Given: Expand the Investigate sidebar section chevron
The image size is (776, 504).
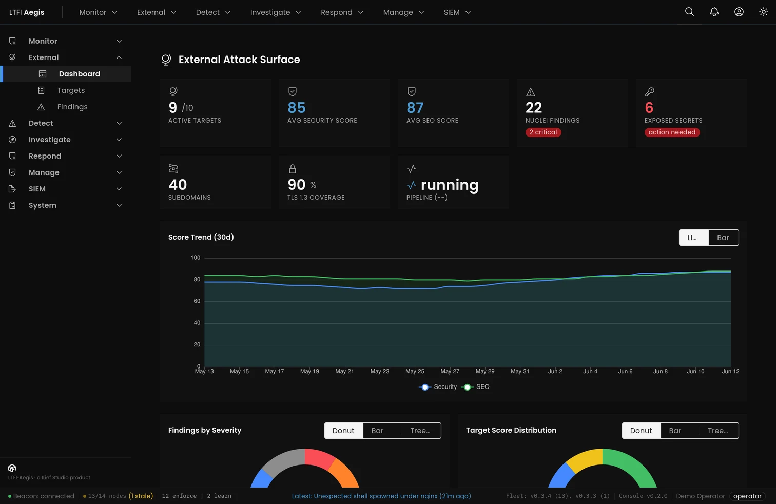Looking at the screenshot, I should click(x=119, y=140).
